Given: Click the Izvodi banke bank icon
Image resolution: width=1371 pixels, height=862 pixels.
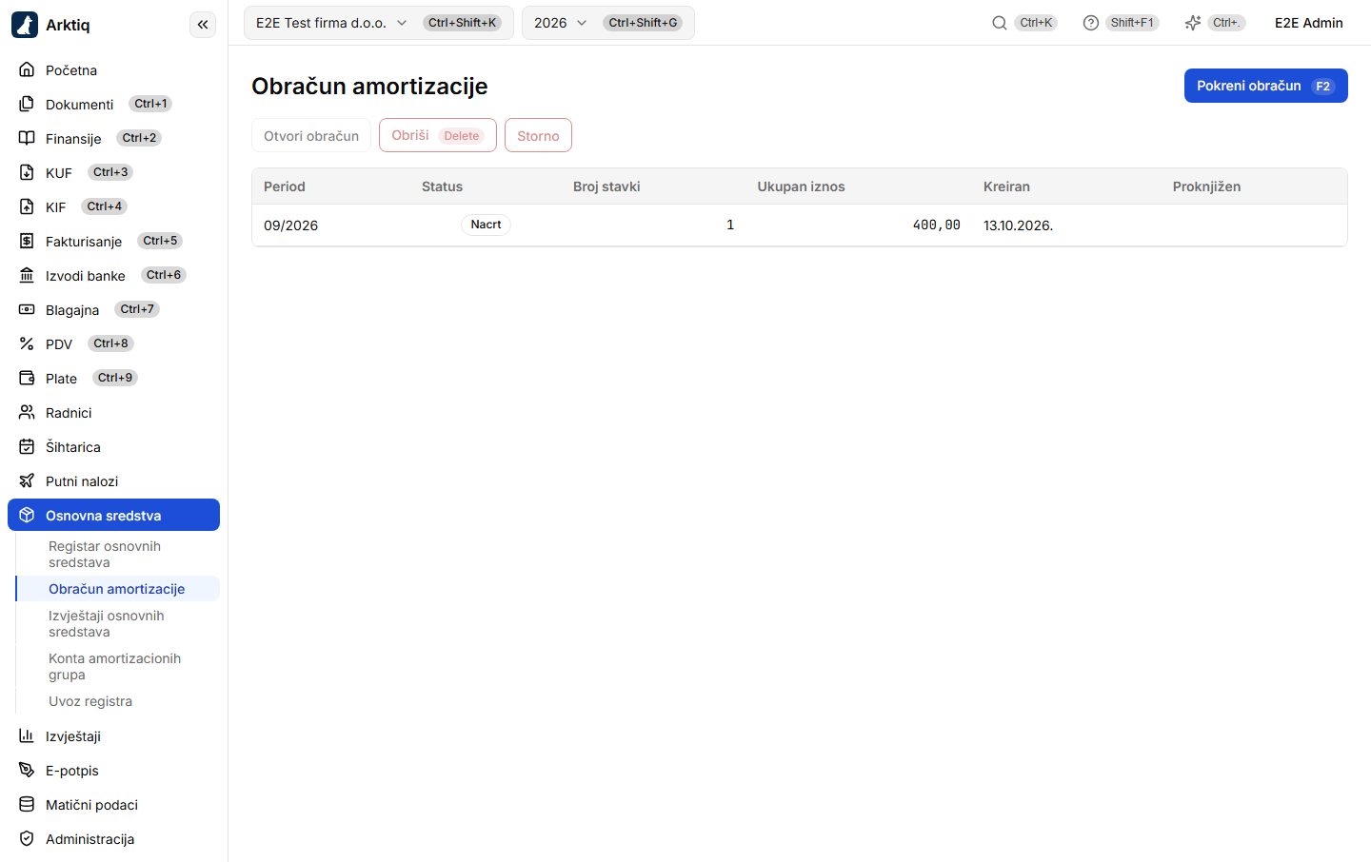Looking at the screenshot, I should [x=27, y=275].
